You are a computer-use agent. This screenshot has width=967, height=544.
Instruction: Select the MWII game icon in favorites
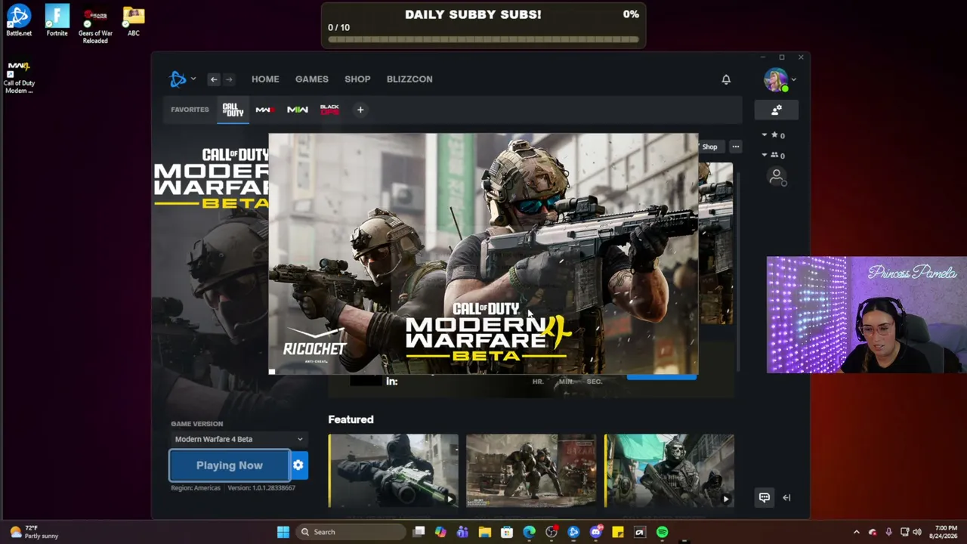point(297,110)
